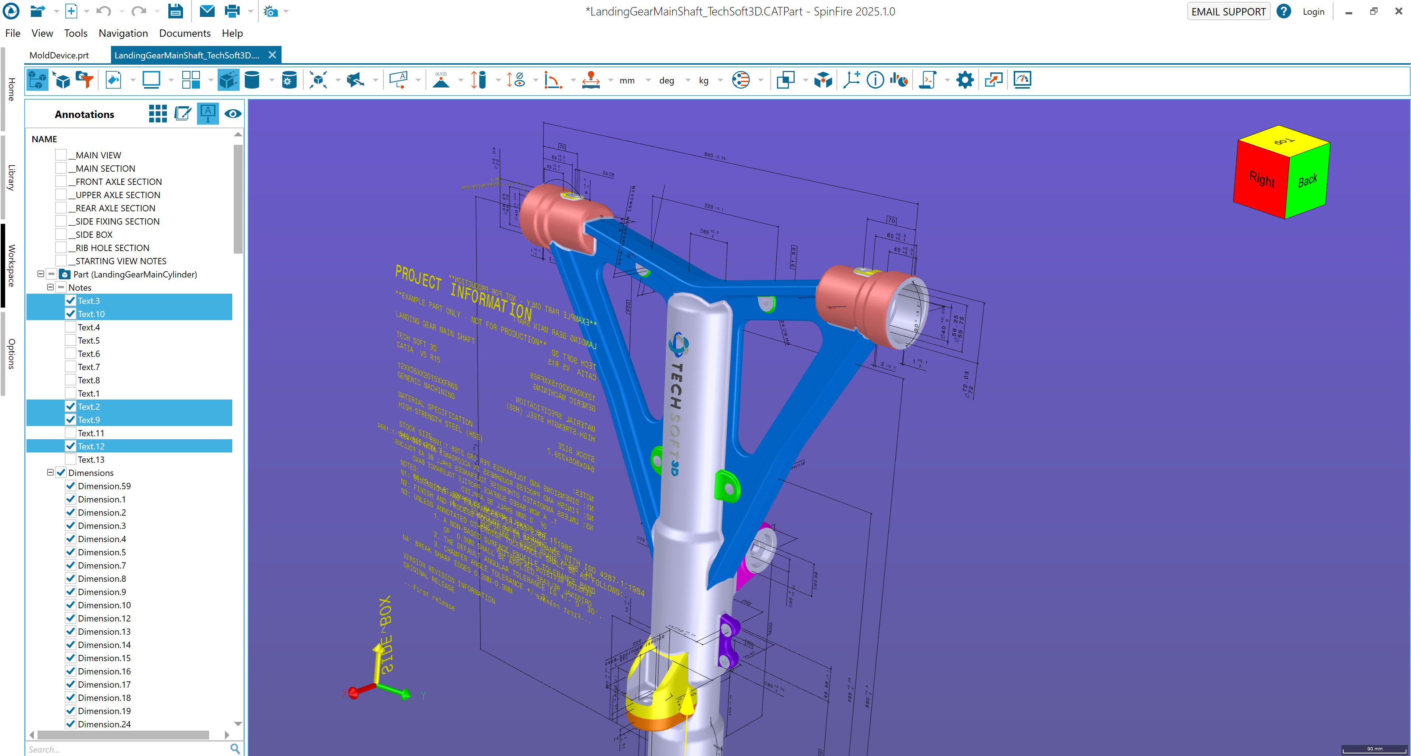Click the pop-out window arrow icon
Screen dimensions: 1411x756
coord(993,80)
